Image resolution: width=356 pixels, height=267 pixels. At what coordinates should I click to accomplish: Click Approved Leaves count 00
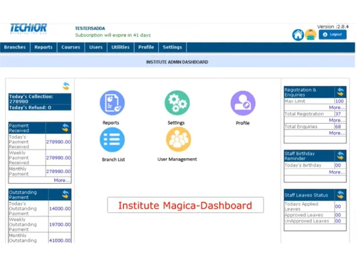(x=338, y=215)
